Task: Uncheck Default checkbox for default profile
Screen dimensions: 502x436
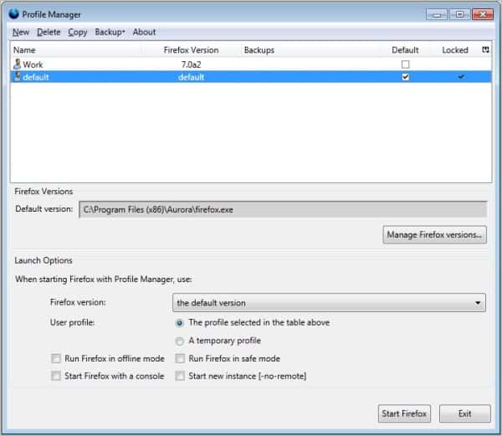Action: [x=406, y=77]
